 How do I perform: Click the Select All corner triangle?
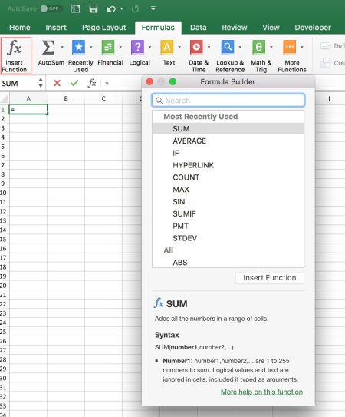click(5, 99)
